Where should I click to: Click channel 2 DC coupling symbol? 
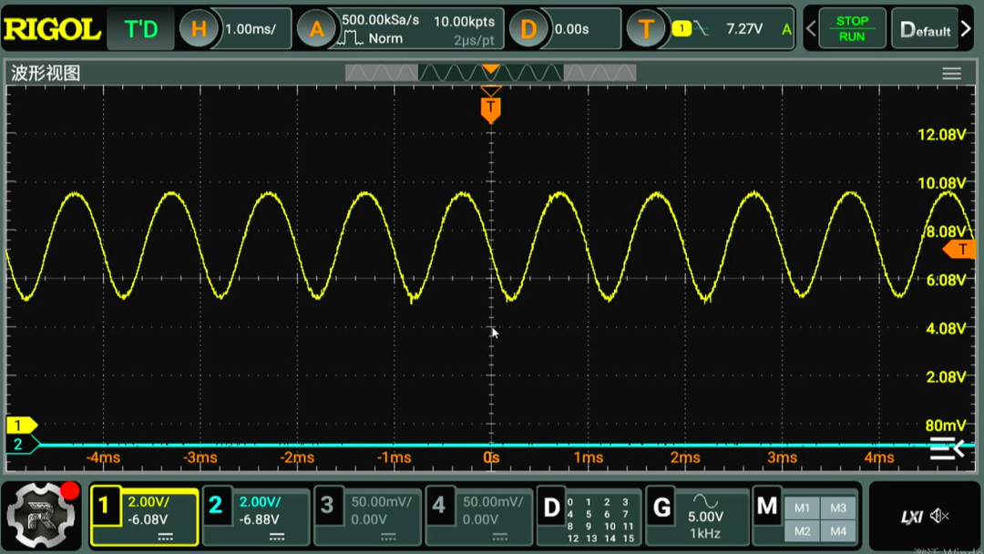[x=277, y=537]
